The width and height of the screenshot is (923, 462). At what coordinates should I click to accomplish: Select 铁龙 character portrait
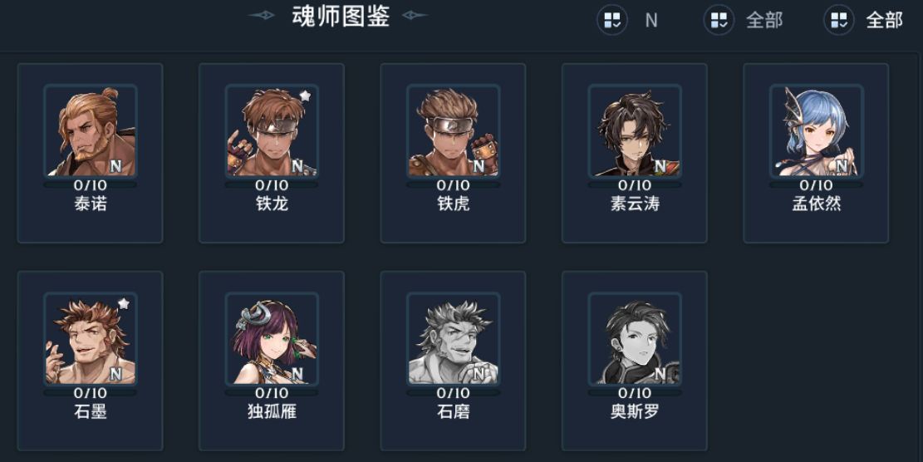point(272,130)
